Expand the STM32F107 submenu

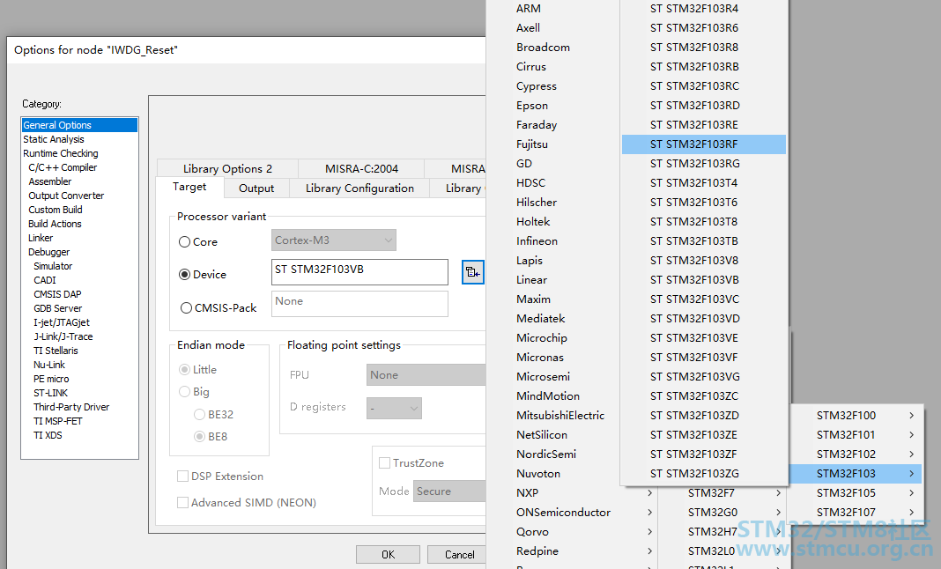click(857, 512)
